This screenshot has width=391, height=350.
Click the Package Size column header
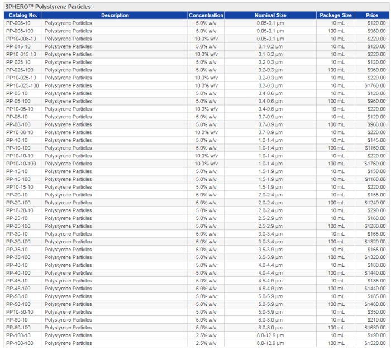336,15
